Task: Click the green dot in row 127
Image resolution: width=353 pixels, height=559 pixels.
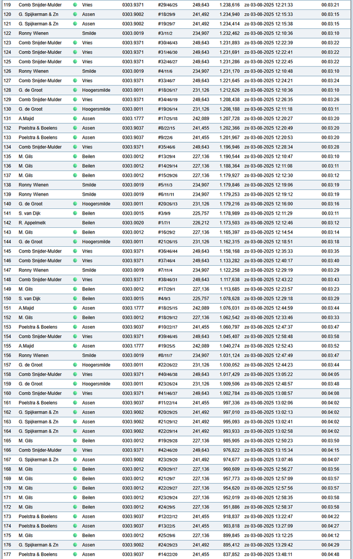Action: coord(75,81)
